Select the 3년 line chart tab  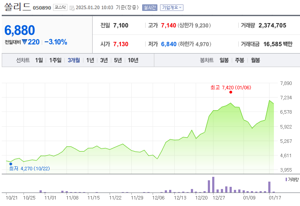click(x=104, y=60)
